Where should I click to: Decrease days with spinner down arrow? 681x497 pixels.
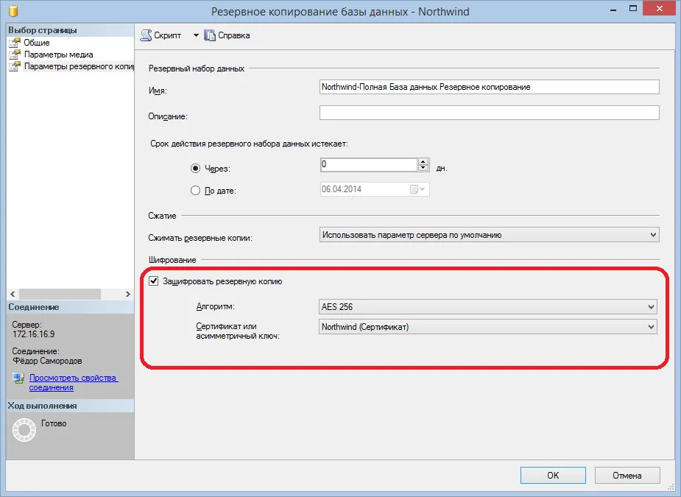coord(423,168)
